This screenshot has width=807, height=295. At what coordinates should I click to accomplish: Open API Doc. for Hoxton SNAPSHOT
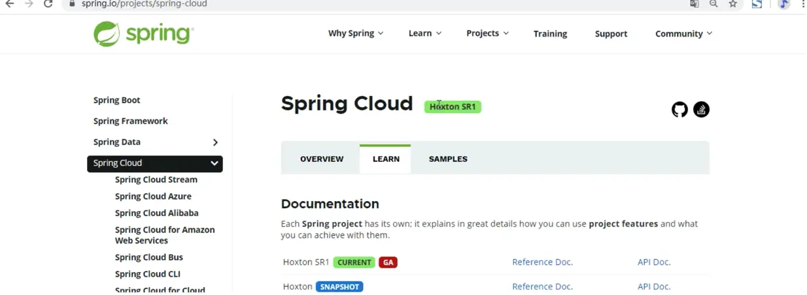pyautogui.click(x=654, y=287)
